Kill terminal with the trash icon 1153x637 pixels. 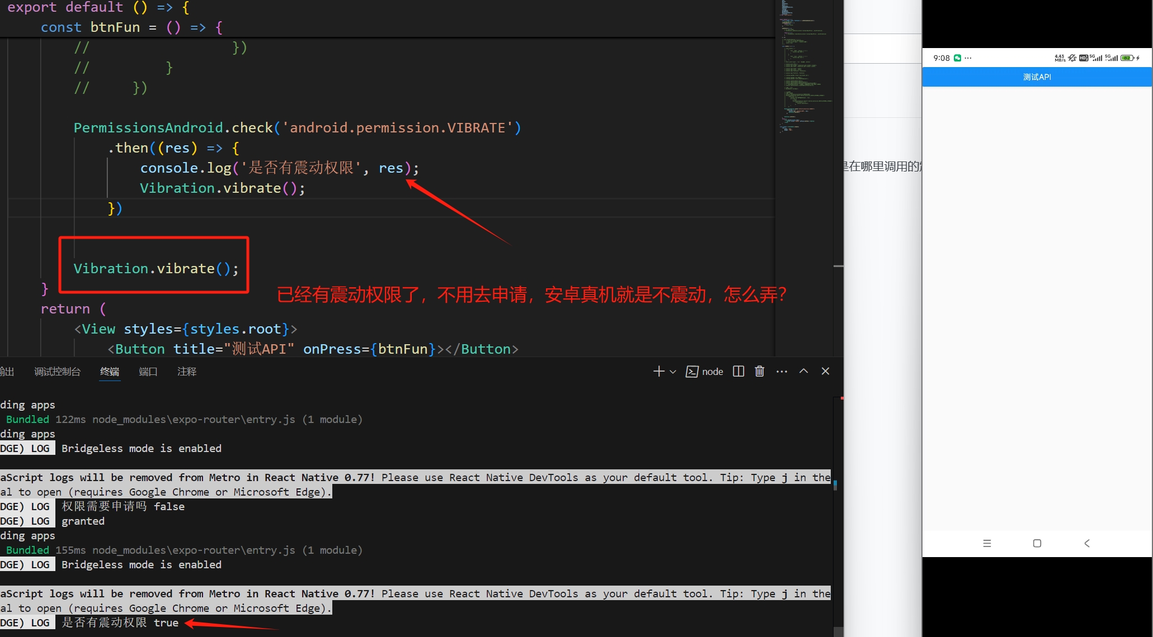point(759,372)
